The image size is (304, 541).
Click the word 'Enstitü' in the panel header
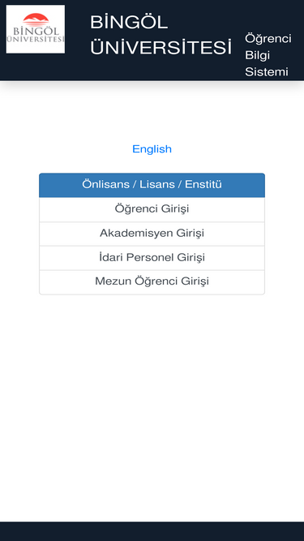coord(203,184)
